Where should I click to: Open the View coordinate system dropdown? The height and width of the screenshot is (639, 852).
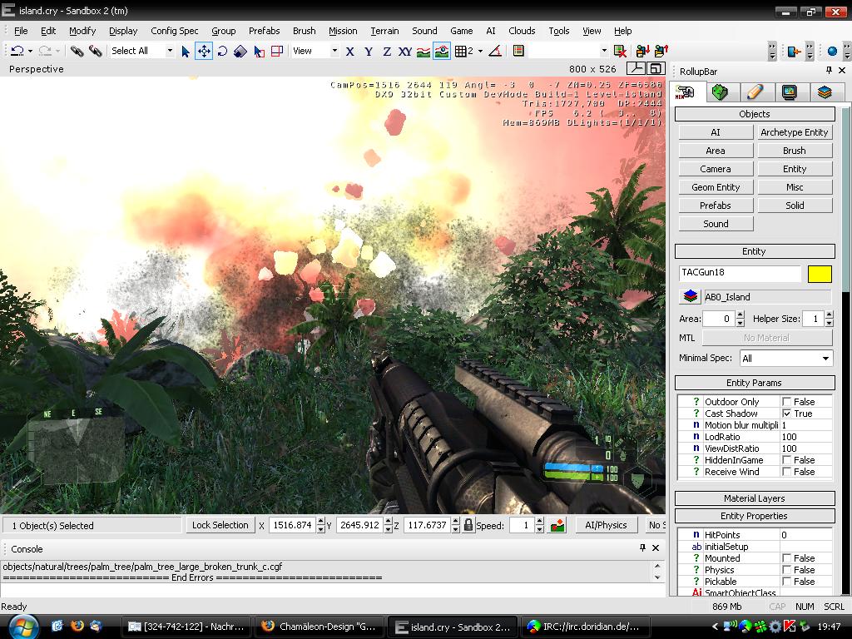click(x=334, y=51)
